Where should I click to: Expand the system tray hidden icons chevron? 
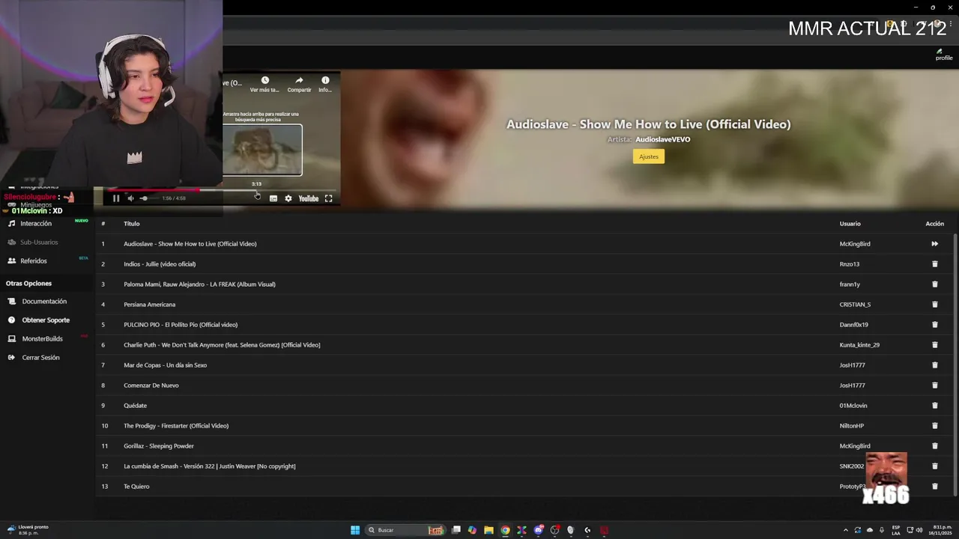[x=845, y=530]
